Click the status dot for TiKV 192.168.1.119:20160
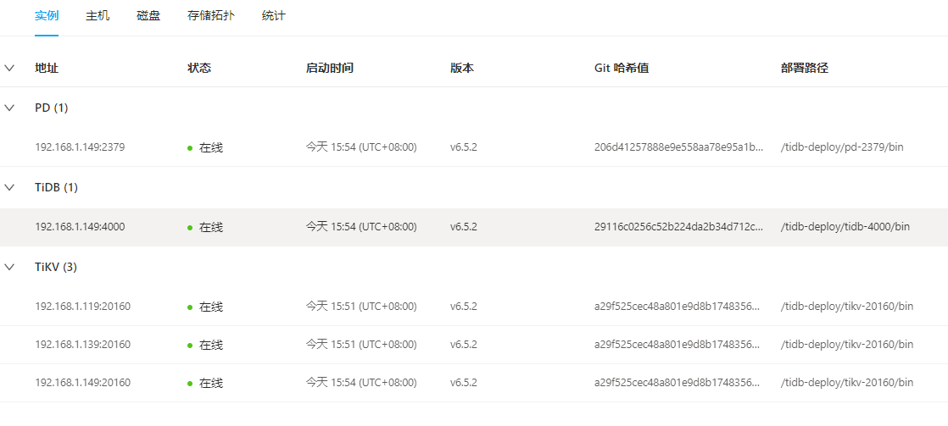 coord(190,307)
